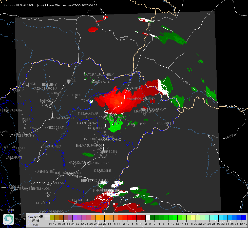Pick the yellow swatch above the 18 label
The width and height of the screenshot is (248, 228).
pos(194,218)
